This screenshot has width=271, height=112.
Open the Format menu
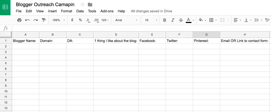(x=67, y=11)
